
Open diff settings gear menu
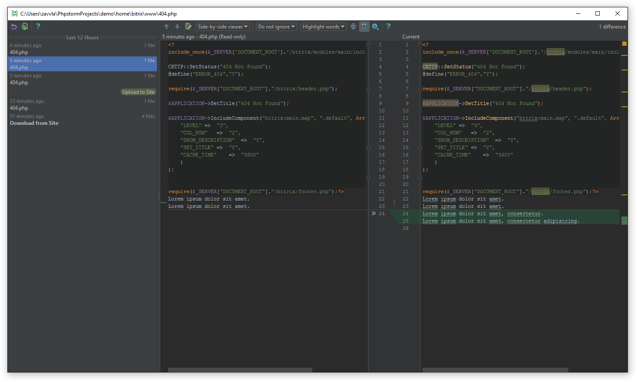pos(375,27)
